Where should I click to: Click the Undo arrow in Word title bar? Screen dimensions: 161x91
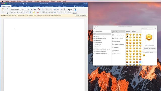tap(16, 4)
